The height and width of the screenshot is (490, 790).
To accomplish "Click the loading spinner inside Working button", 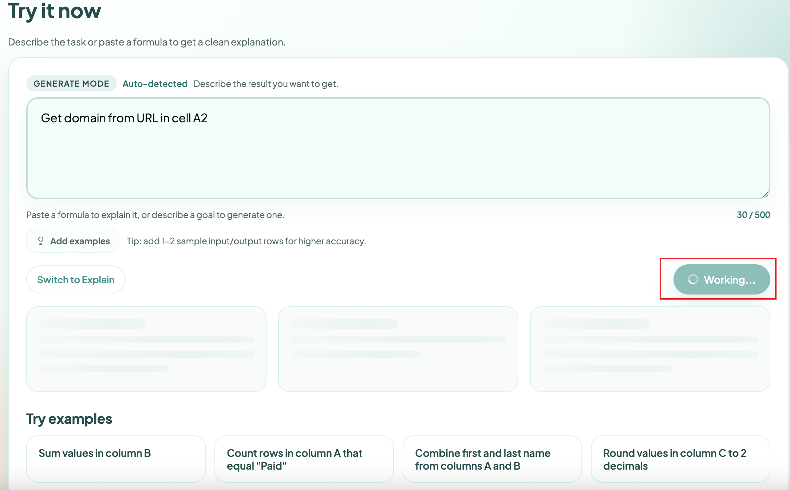I will point(693,280).
